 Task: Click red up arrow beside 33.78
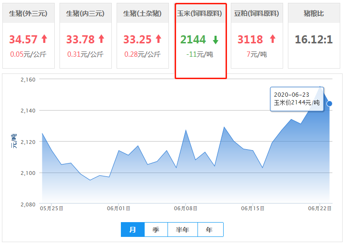101,39
